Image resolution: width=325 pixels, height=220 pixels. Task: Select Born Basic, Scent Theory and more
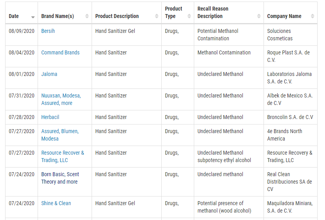pos(60,178)
